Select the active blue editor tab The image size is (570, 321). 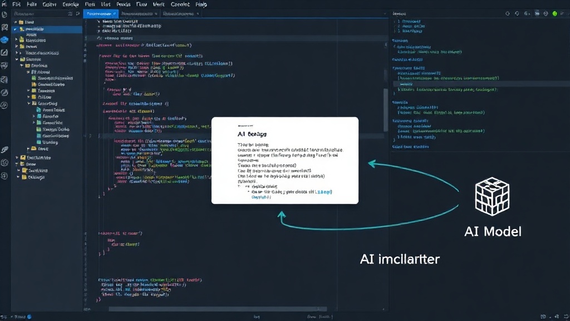click(x=101, y=13)
